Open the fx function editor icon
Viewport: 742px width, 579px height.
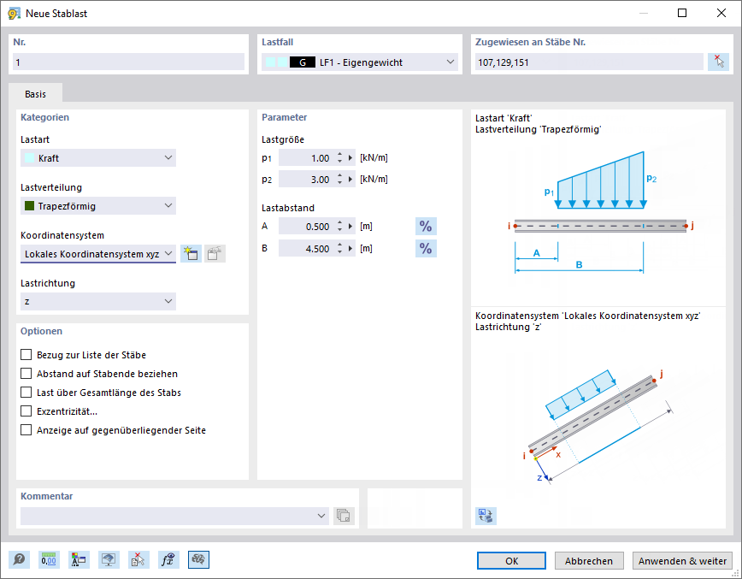click(168, 560)
